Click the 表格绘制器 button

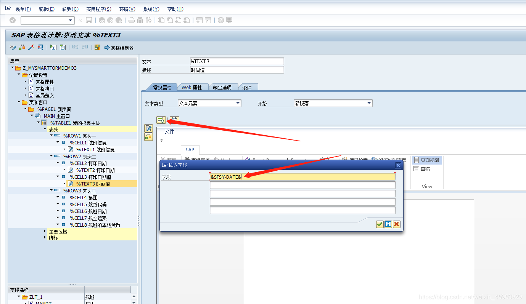pos(119,48)
